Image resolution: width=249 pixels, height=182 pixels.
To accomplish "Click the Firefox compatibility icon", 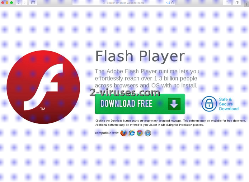I will [x=124, y=133].
